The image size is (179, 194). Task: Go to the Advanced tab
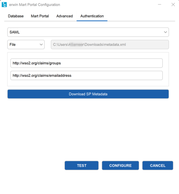(x=65, y=16)
